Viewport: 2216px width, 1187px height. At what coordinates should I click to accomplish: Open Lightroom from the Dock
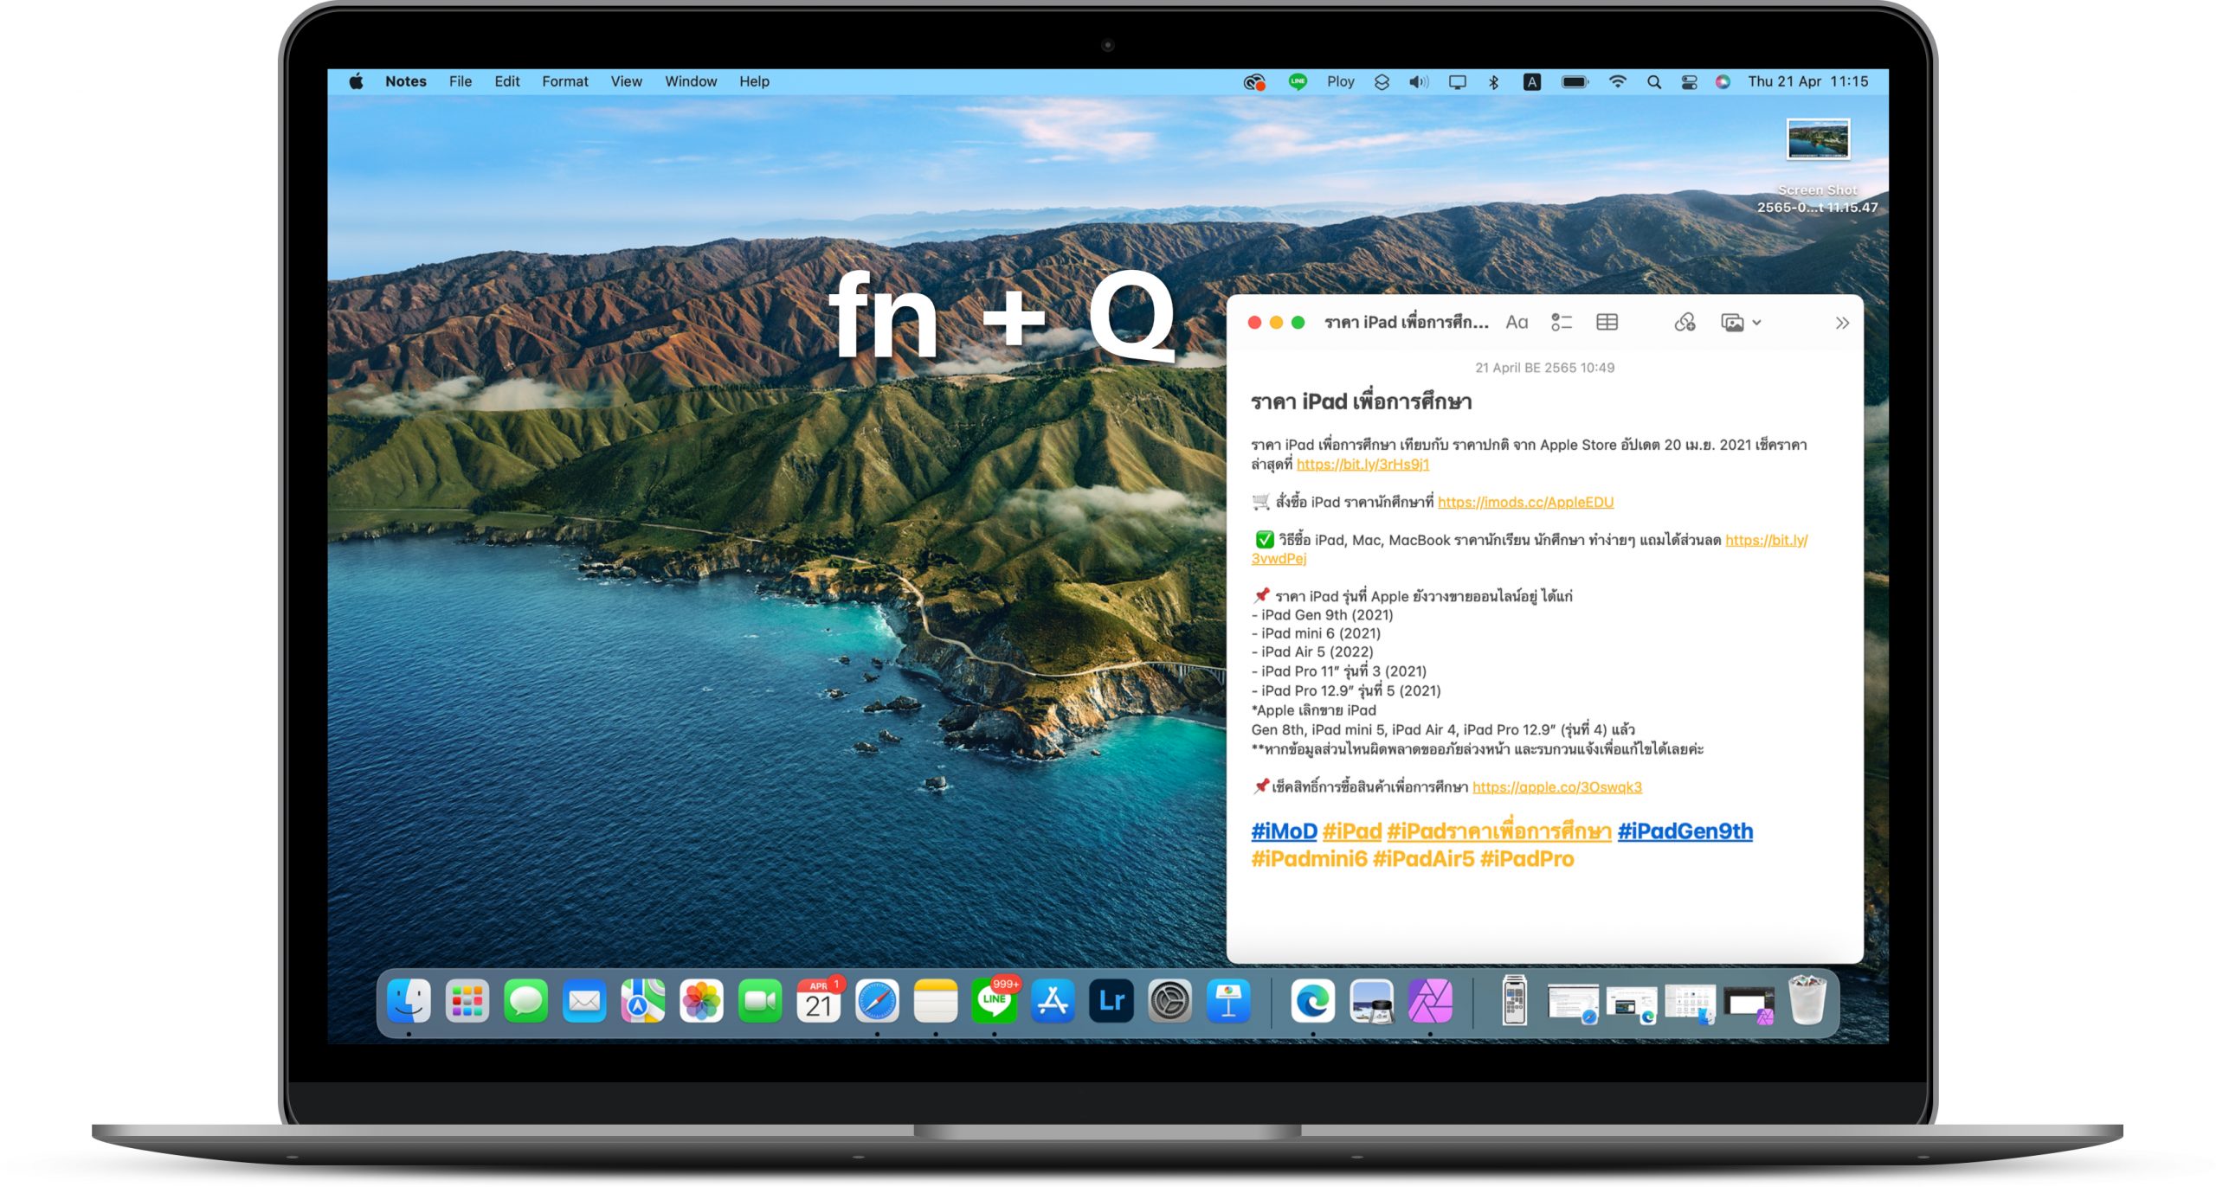pos(1111,1002)
